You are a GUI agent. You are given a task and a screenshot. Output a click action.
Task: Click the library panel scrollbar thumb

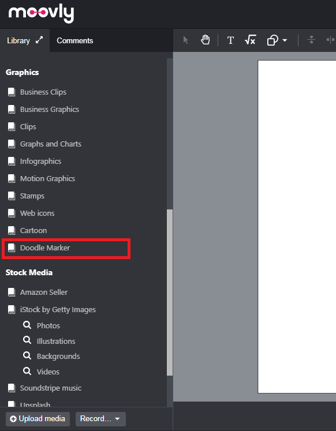(170, 292)
